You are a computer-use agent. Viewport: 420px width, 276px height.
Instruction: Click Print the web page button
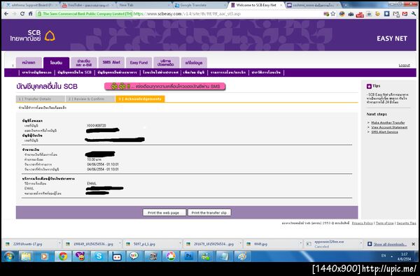pyautogui.click(x=164, y=212)
